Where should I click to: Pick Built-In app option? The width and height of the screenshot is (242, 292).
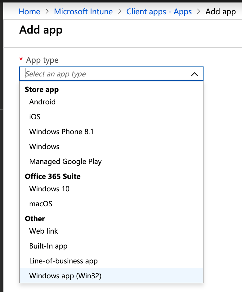point(111,246)
